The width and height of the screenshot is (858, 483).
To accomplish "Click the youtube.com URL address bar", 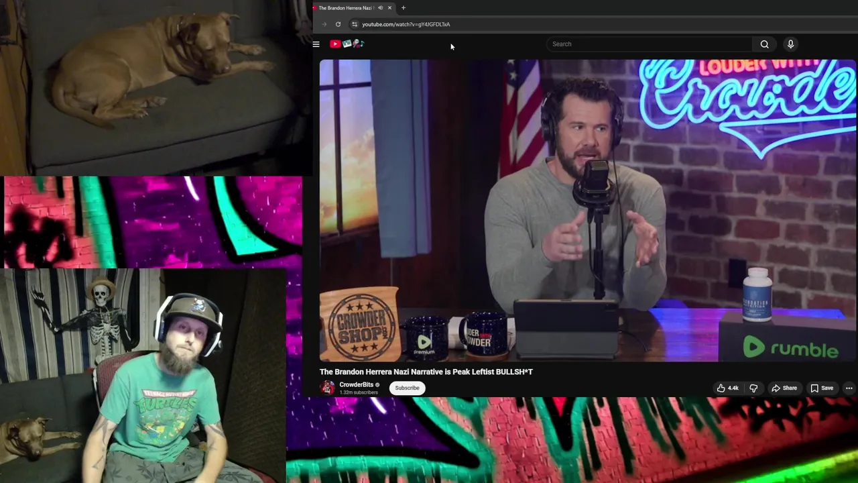I will coord(406,24).
